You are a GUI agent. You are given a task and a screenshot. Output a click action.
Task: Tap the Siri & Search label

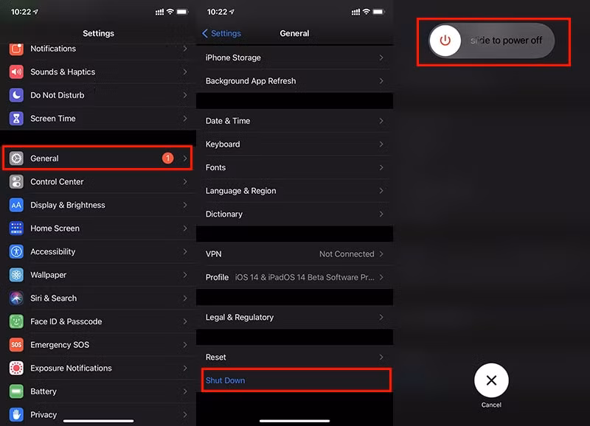click(53, 298)
